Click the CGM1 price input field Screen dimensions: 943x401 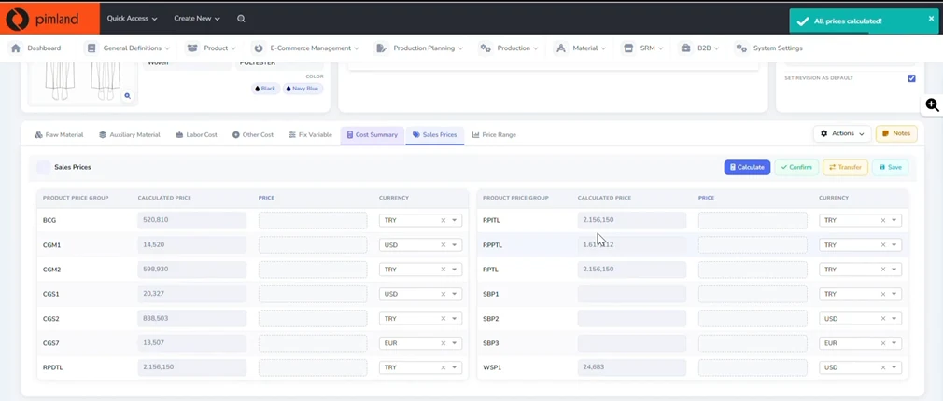313,245
